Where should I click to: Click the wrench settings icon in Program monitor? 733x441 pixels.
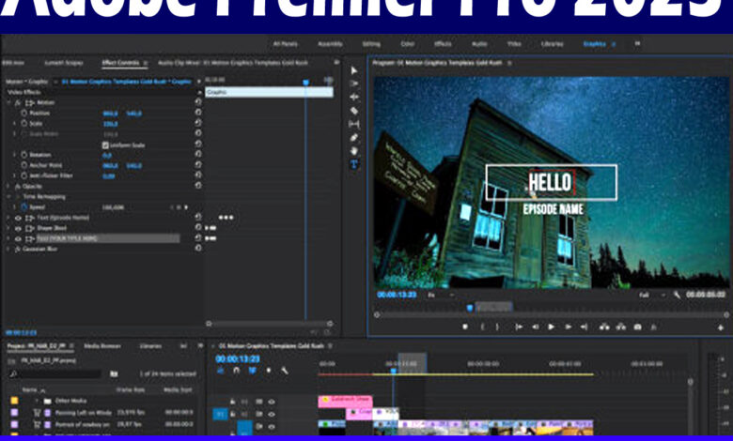coord(676,294)
